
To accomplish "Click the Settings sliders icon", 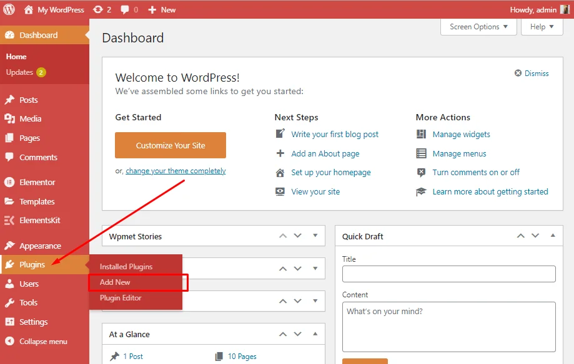I will click(x=9, y=322).
